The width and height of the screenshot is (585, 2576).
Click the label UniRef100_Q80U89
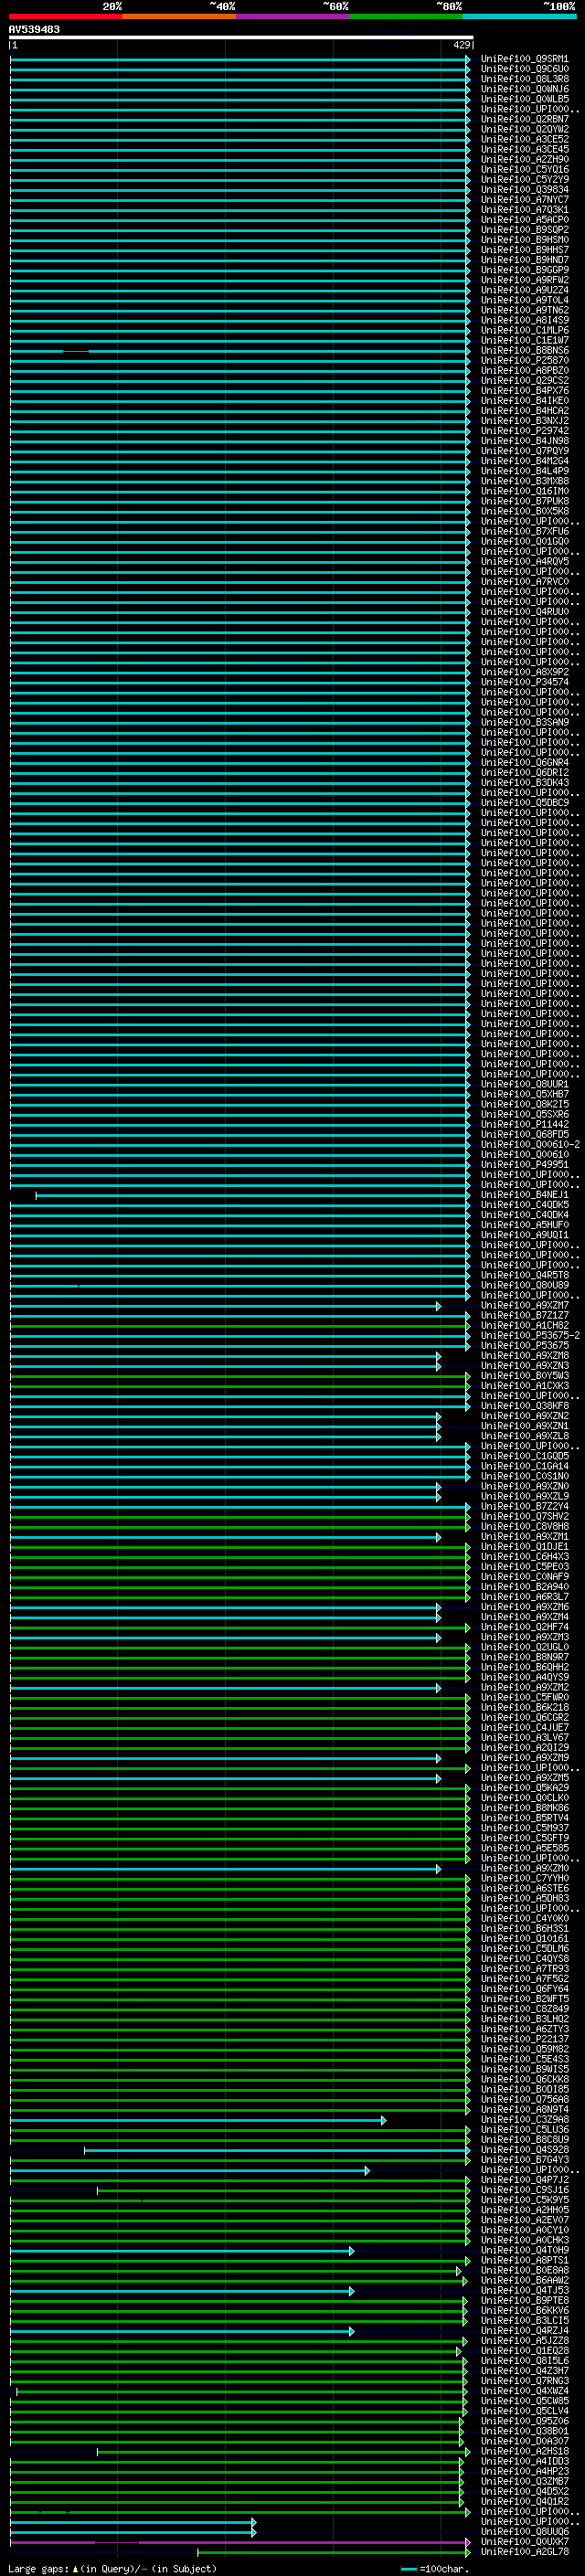pos(524,1285)
